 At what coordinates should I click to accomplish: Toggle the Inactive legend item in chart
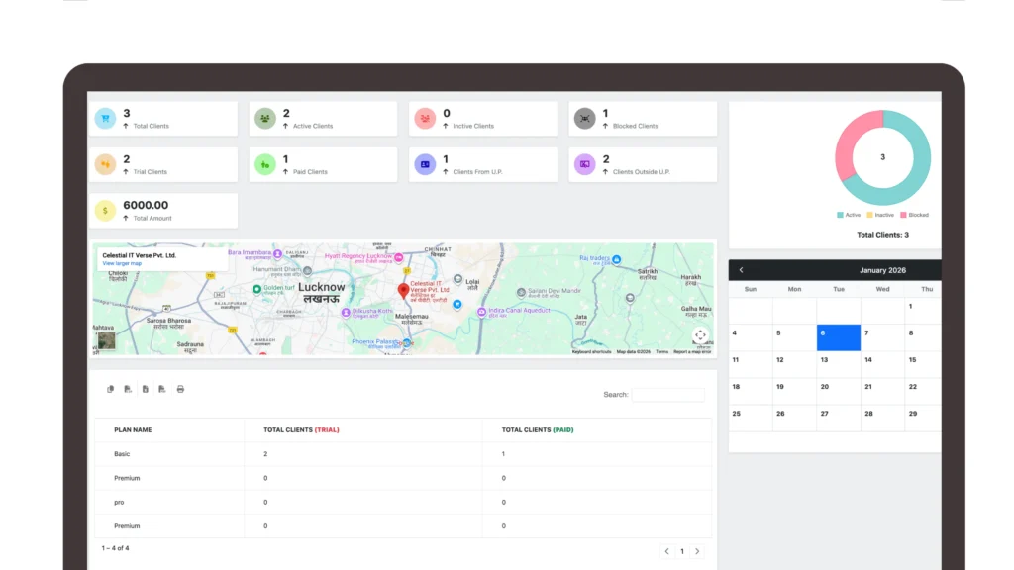pyautogui.click(x=880, y=215)
